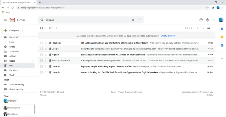The image size is (226, 117).
Task: Toggle importance marker on Flipkart email
Action: pos(46,55)
